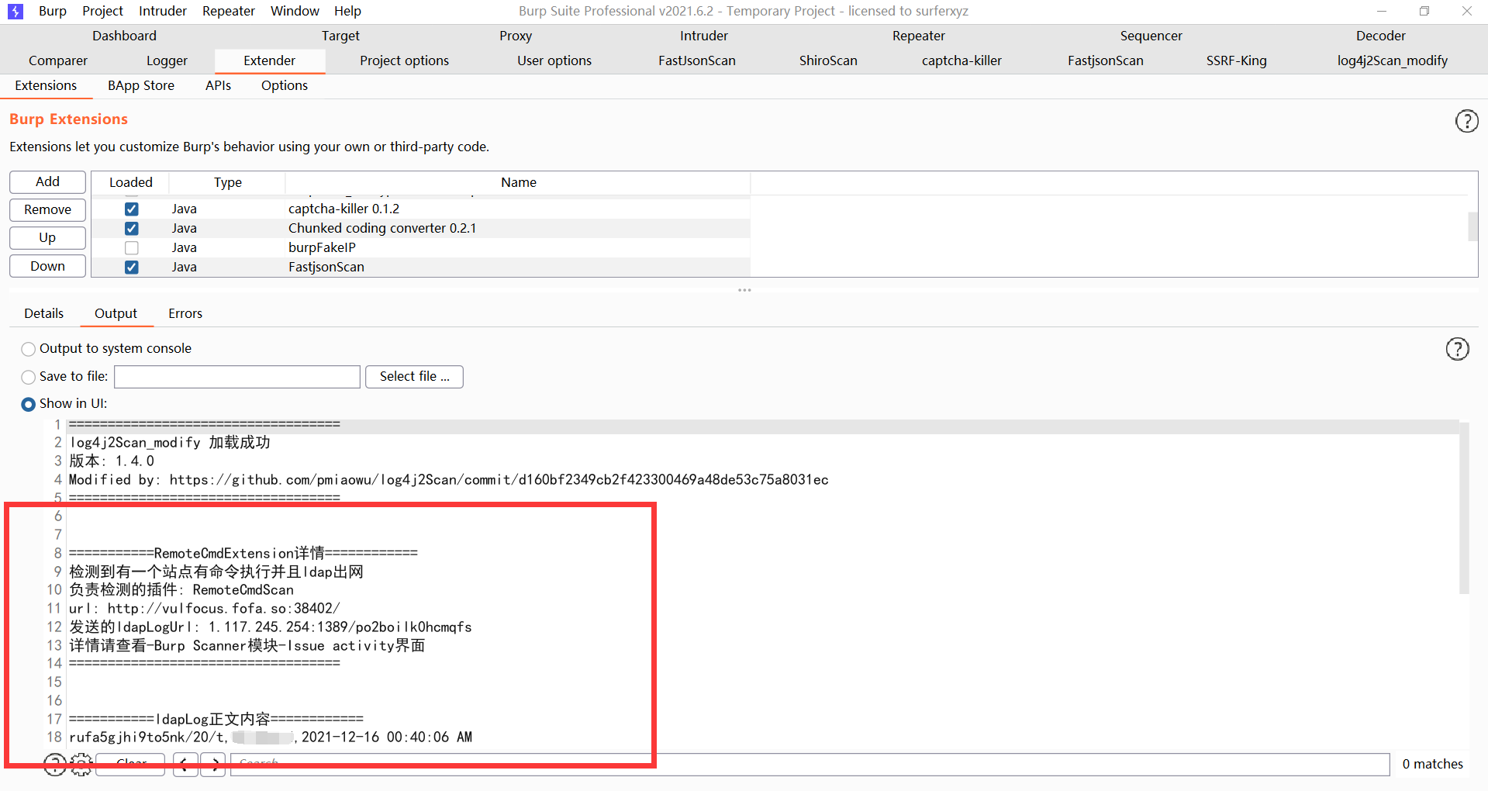
Task: Switch to Comparer tab
Action: [x=58, y=60]
